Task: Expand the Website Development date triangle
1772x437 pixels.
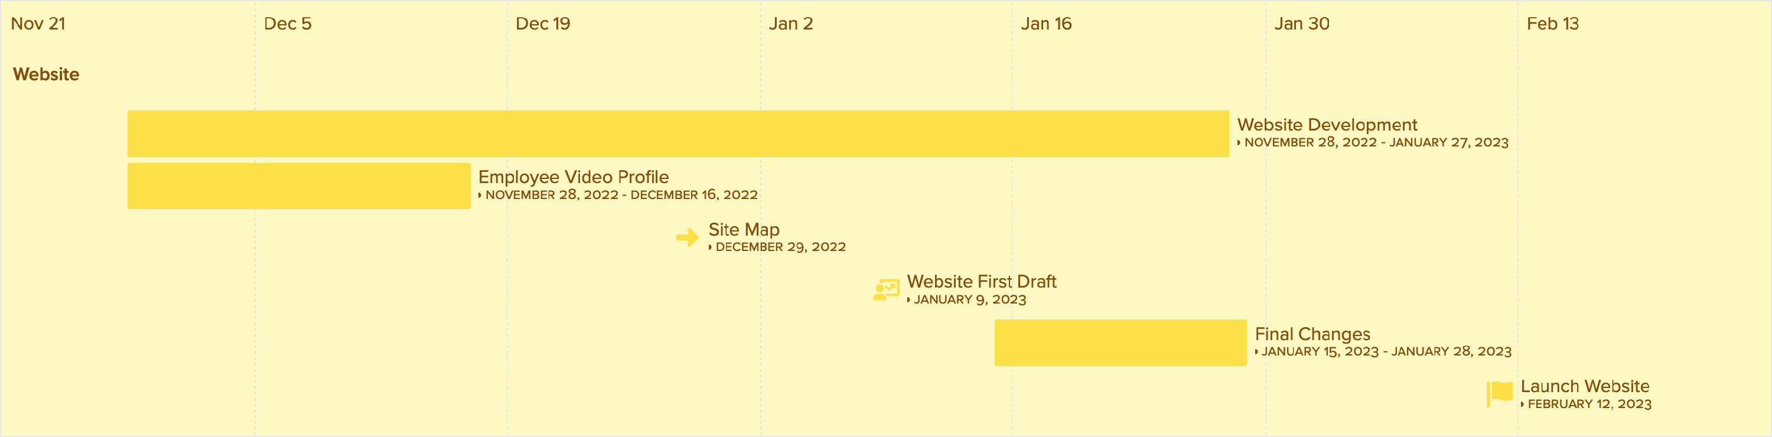Action: pyautogui.click(x=1239, y=143)
